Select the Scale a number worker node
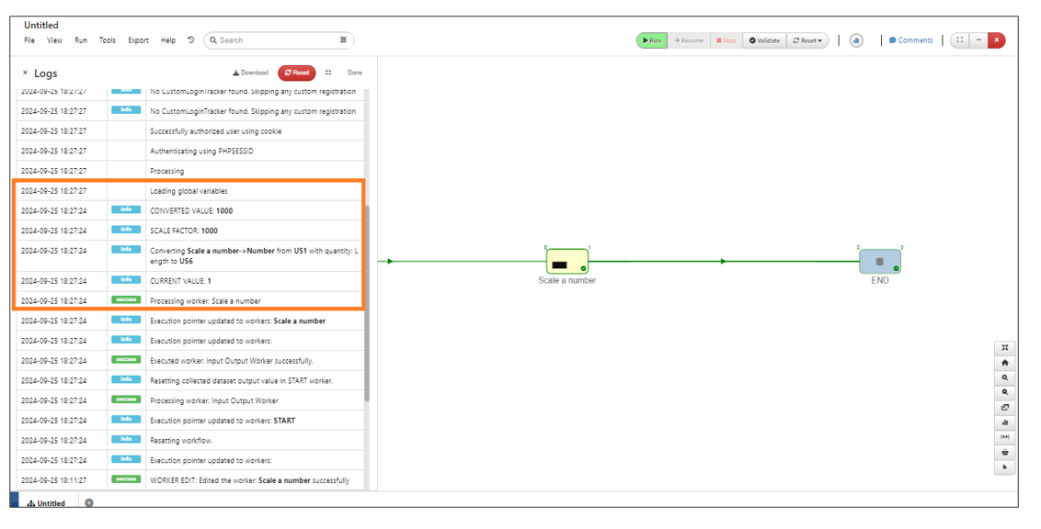This screenshot has height=529, width=1041. 567,262
